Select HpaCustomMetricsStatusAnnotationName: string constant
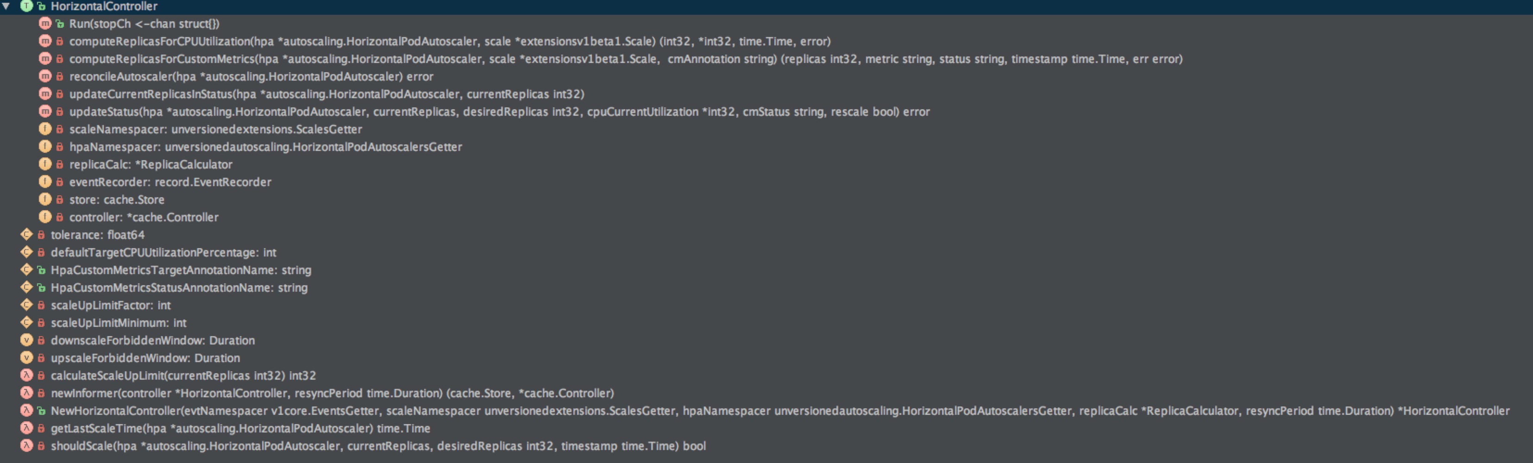The height and width of the screenshot is (463, 1533). click(179, 287)
